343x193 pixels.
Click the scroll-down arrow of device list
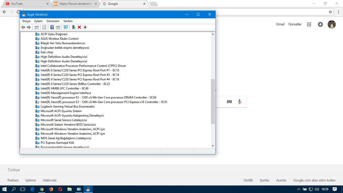coord(213,146)
